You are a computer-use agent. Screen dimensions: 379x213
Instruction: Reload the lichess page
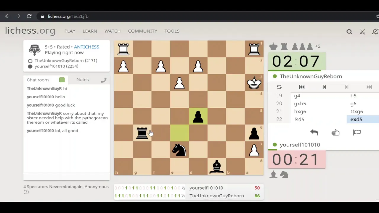pyautogui.click(x=29, y=16)
